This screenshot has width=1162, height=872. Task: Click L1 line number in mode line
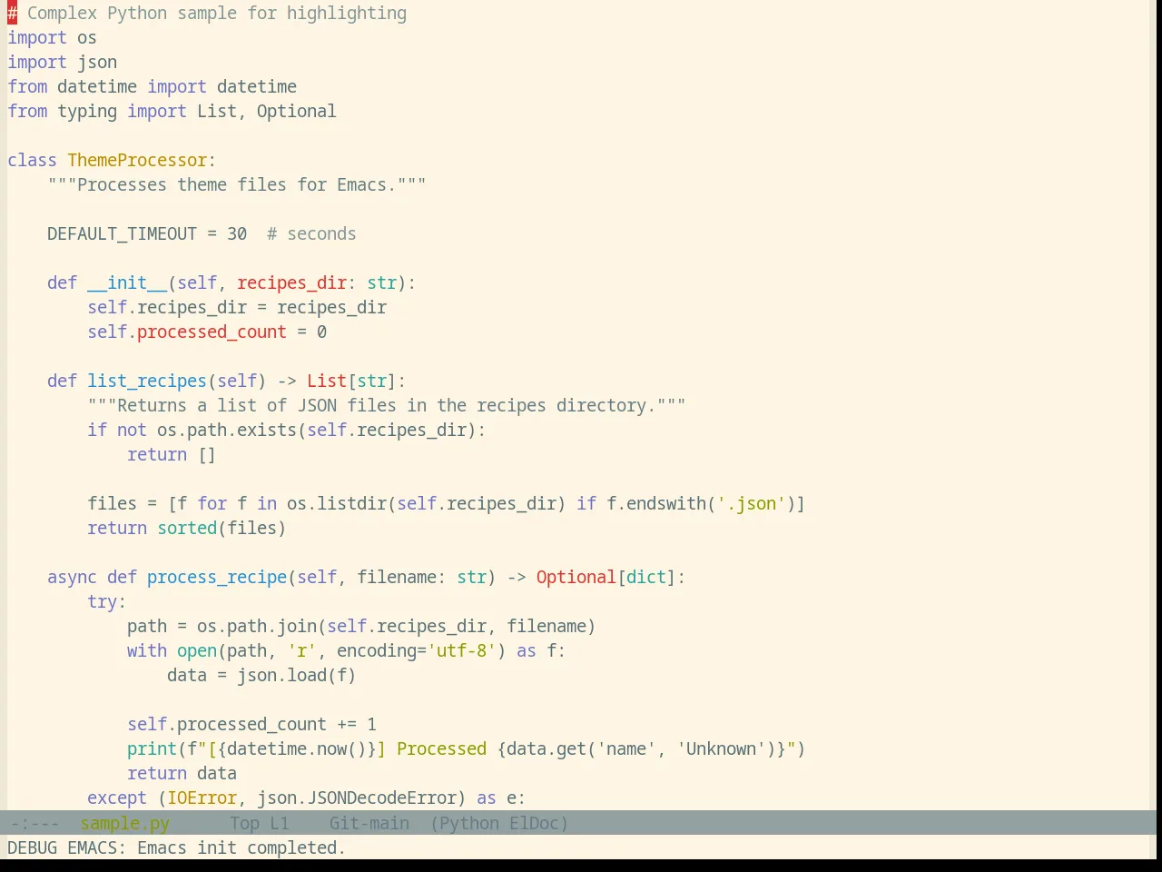pyautogui.click(x=280, y=823)
